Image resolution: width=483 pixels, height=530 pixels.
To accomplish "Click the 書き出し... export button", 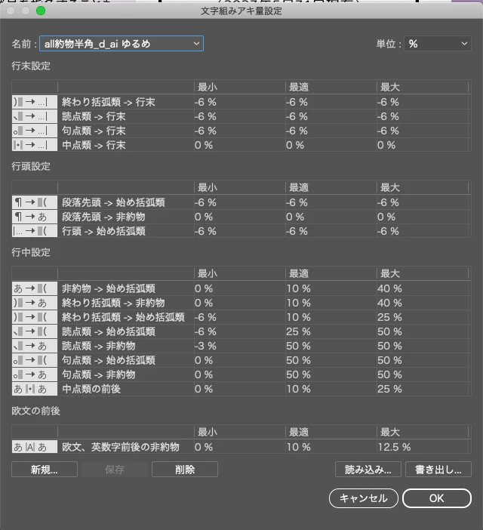I will tap(438, 470).
